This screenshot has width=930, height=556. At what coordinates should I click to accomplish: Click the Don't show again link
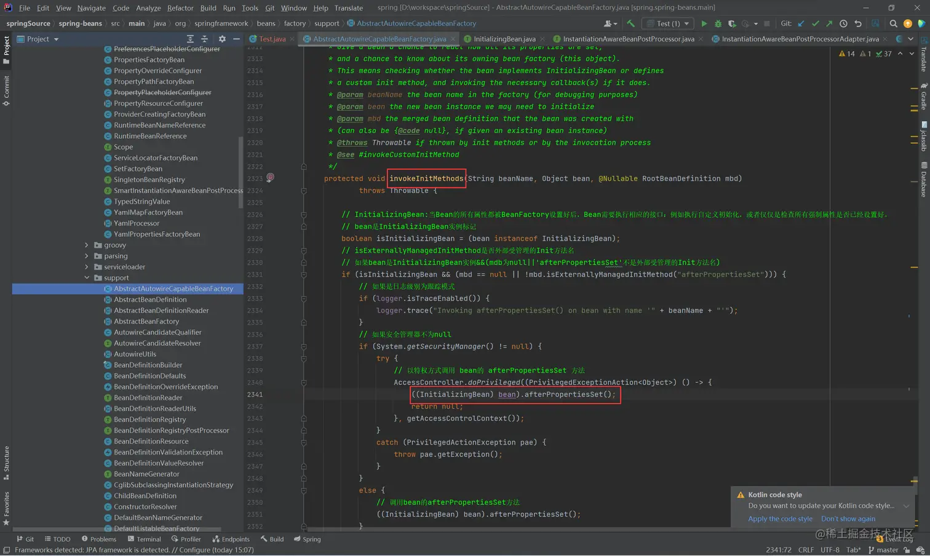(848, 518)
